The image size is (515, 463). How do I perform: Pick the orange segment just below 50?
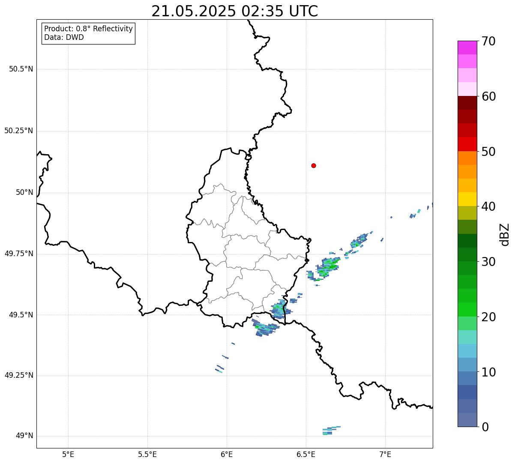point(467,158)
